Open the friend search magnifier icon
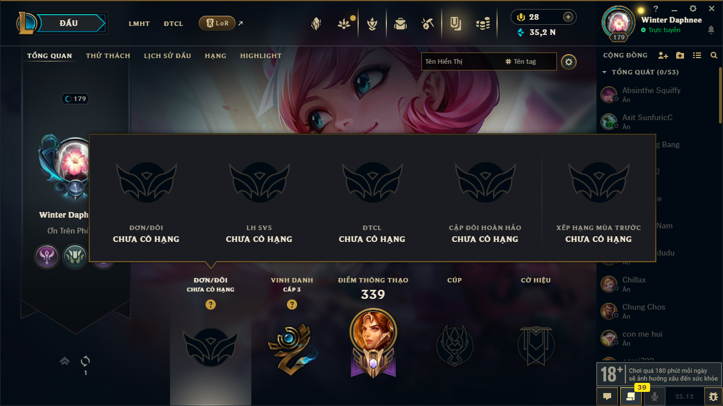The width and height of the screenshot is (723, 406). click(x=714, y=55)
